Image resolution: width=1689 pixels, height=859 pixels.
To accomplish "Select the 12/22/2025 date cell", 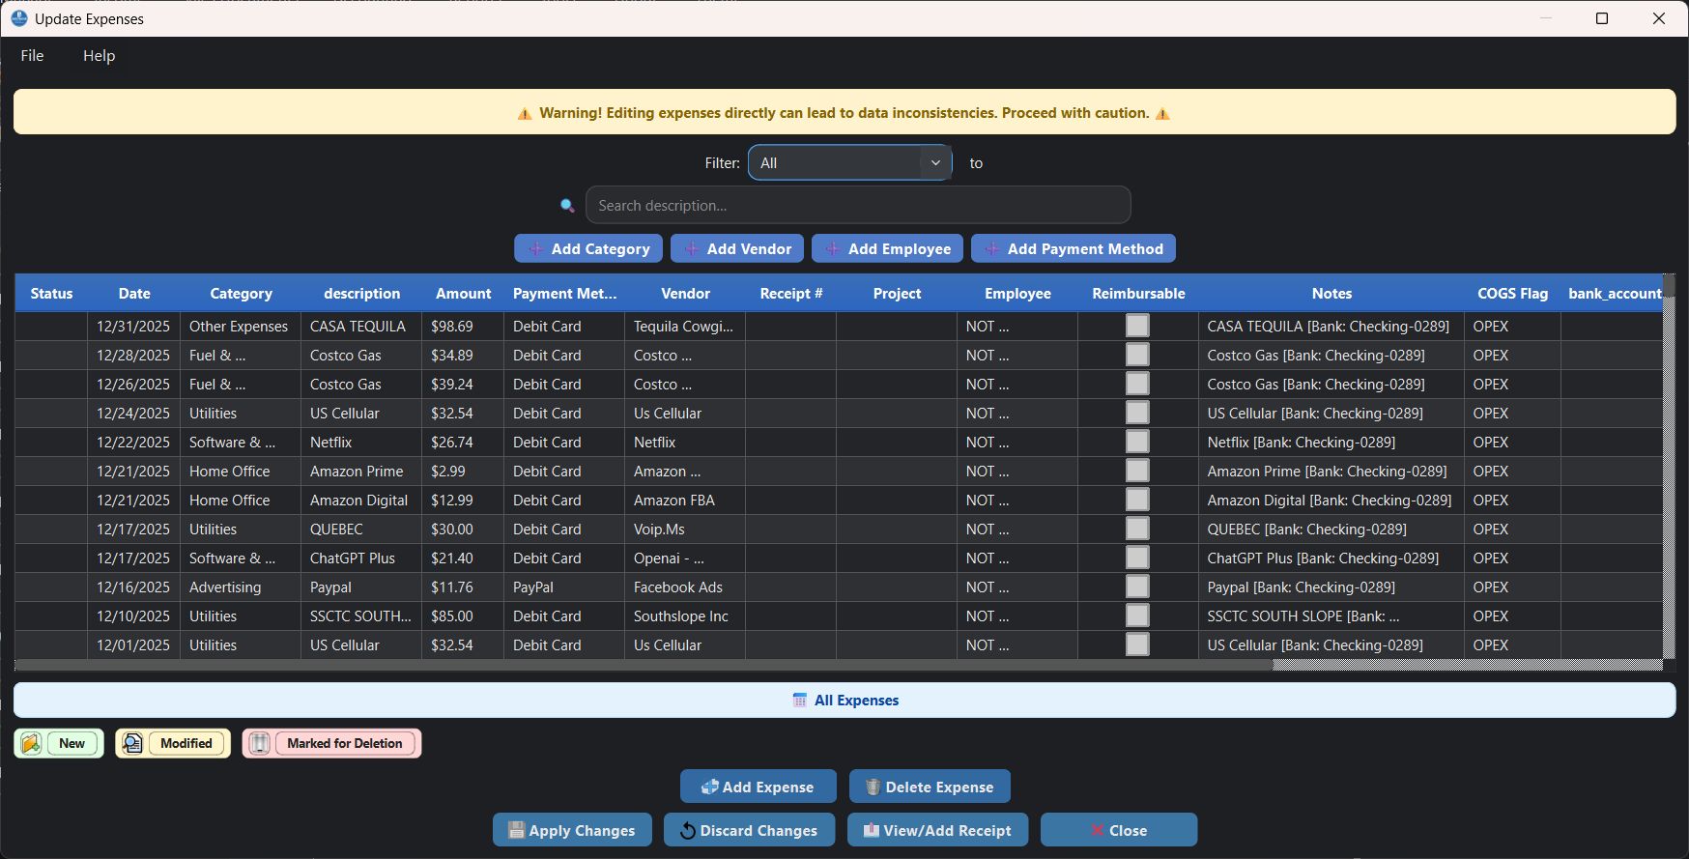I will click(x=134, y=442).
